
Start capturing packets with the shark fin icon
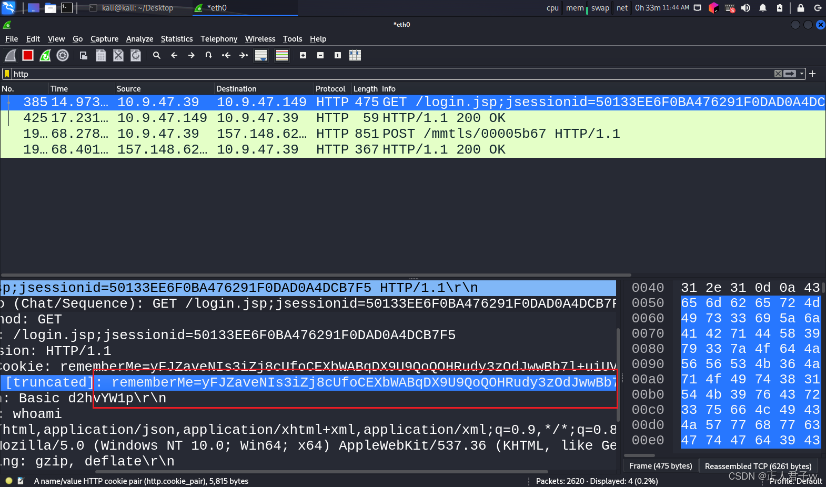[x=11, y=55]
